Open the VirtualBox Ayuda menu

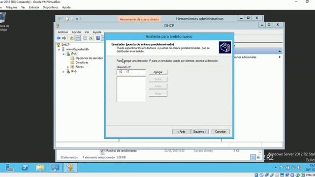(x=66, y=7)
